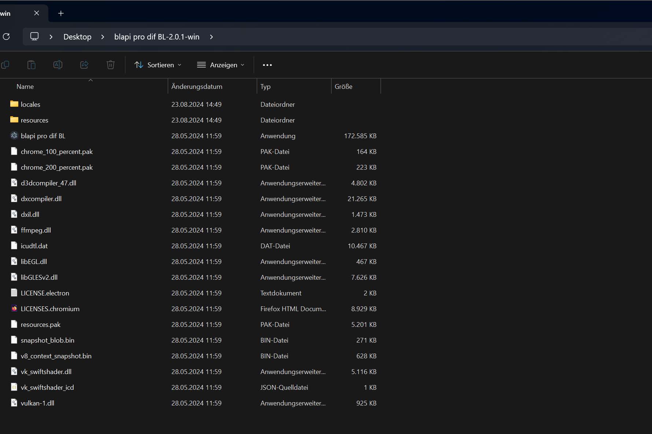652x434 pixels.
Task: Click the vk_swiftshader_icd JSON file icon
Action: [x=14, y=387]
